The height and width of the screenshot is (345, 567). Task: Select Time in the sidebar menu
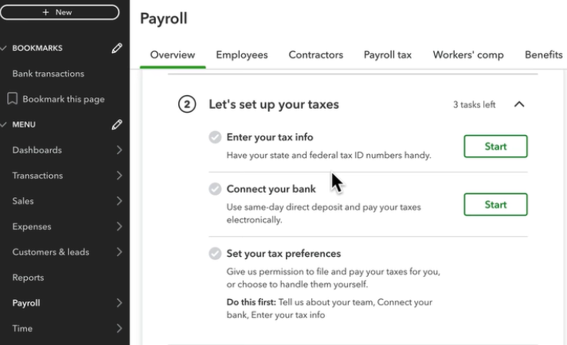pyautogui.click(x=22, y=328)
